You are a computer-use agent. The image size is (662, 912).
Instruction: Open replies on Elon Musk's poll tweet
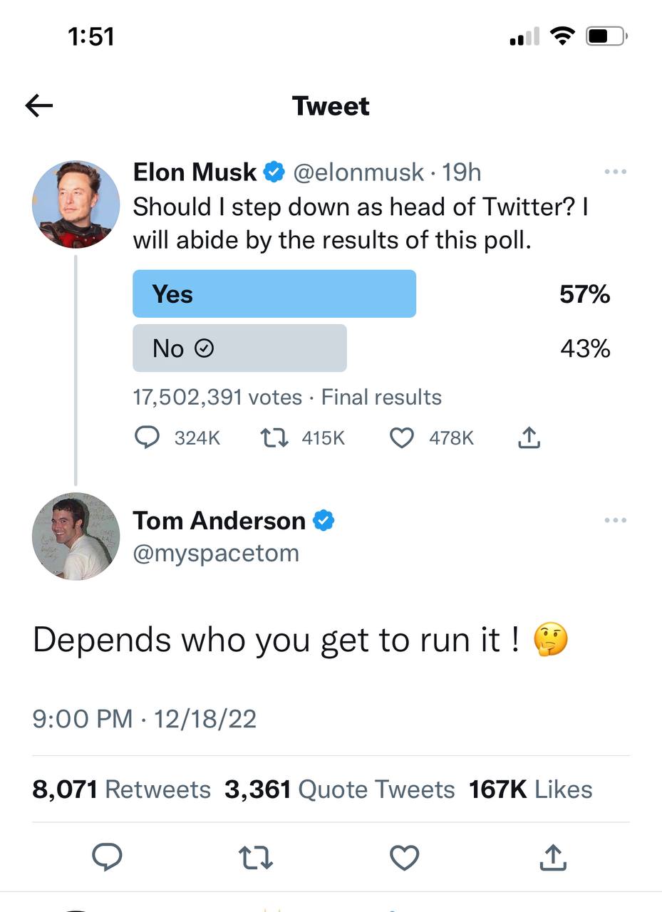click(147, 437)
